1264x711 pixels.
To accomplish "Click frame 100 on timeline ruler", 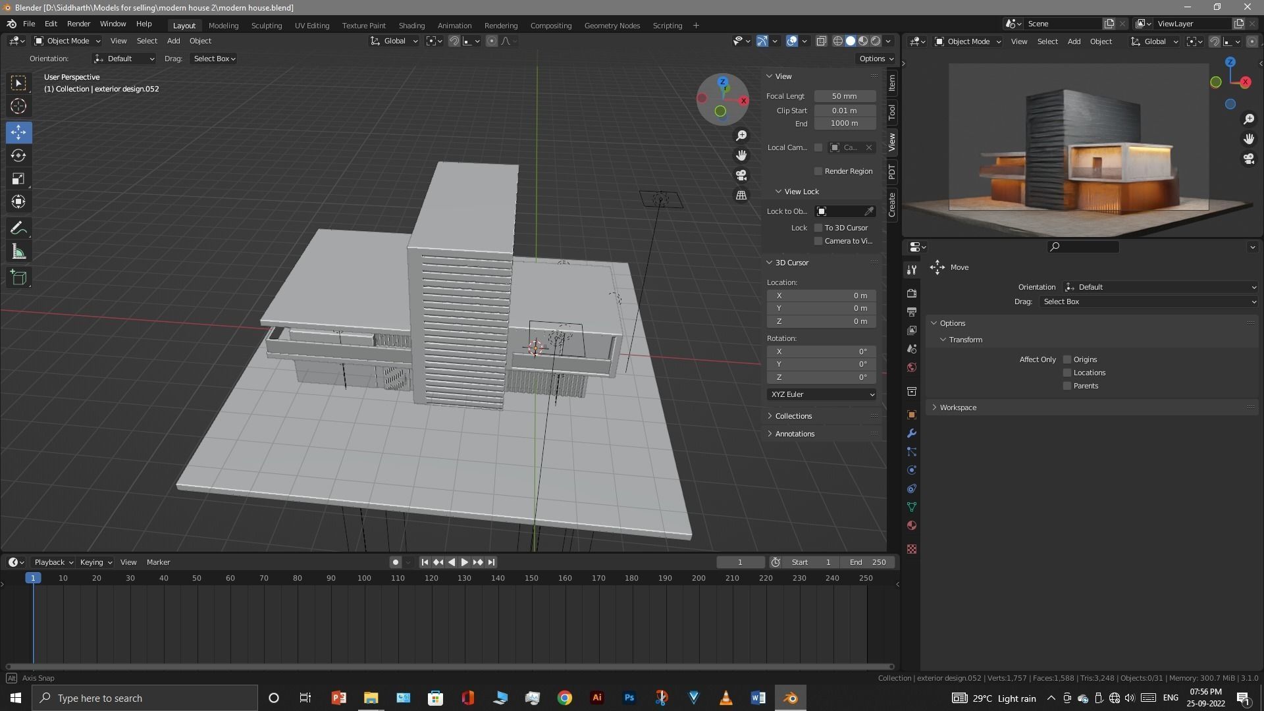I will pyautogui.click(x=364, y=578).
